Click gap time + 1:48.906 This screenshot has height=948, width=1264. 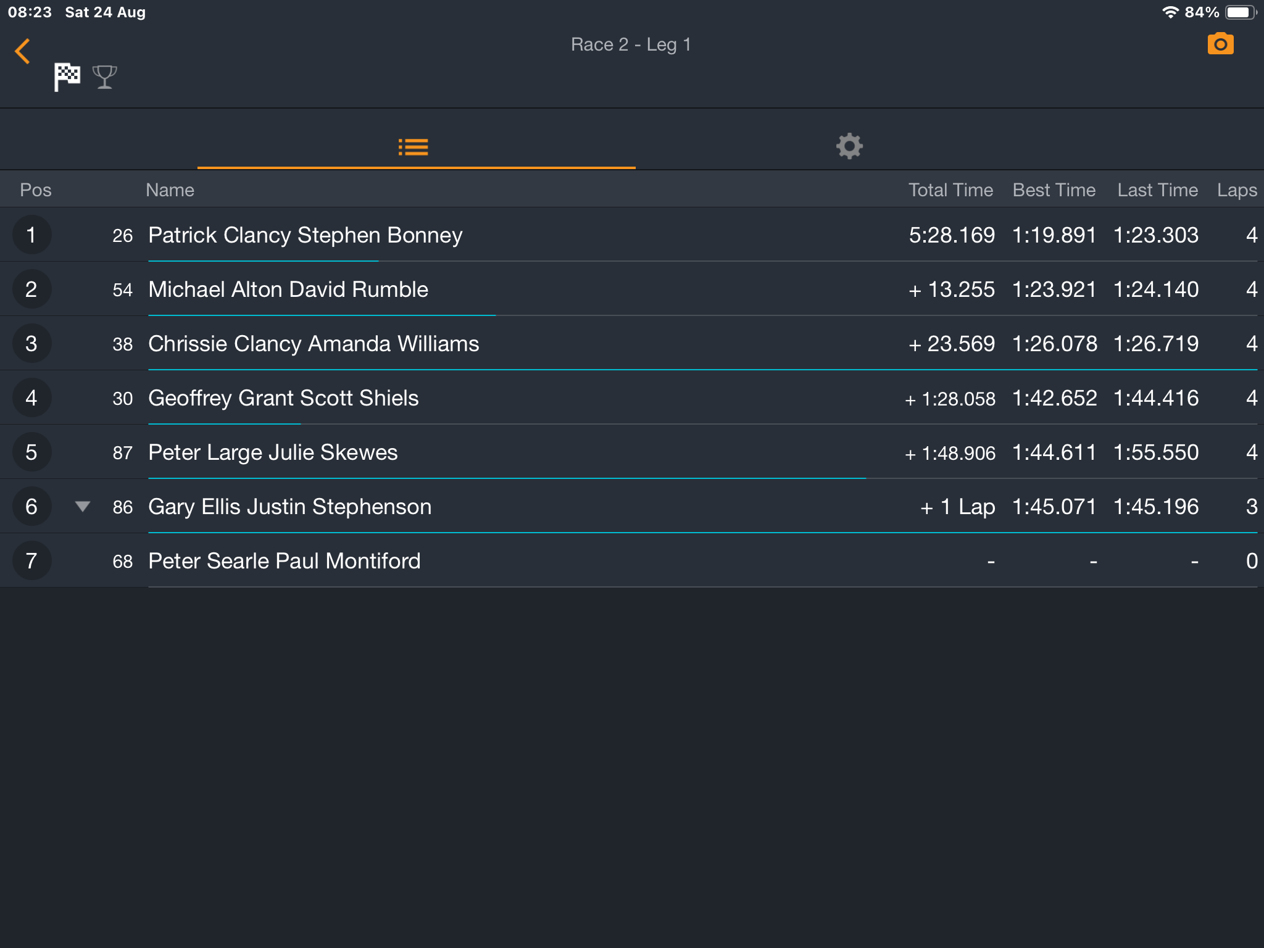tap(950, 454)
